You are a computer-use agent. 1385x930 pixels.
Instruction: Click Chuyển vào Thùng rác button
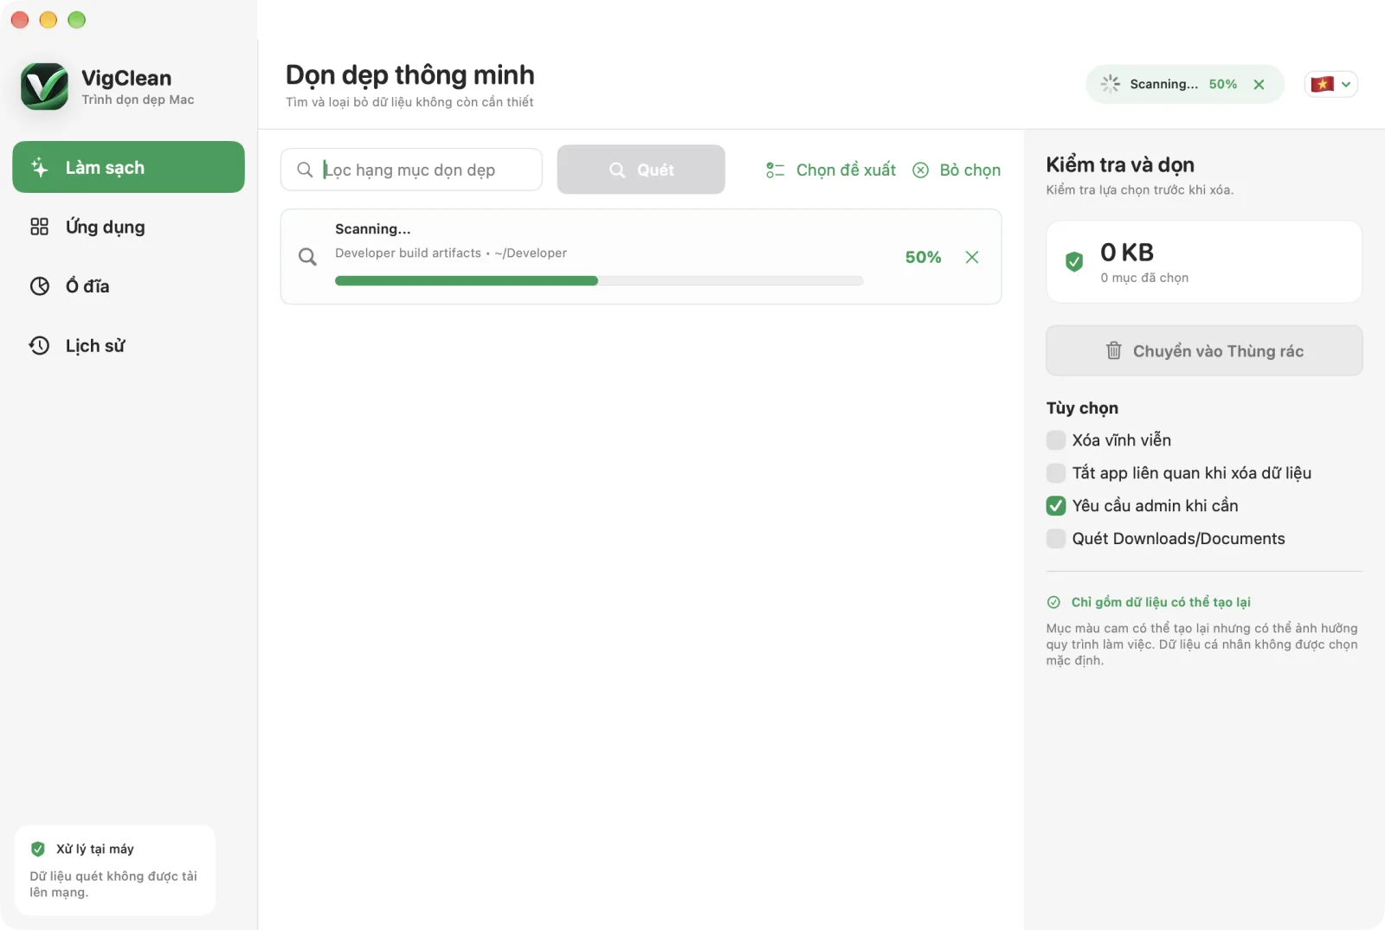click(1204, 350)
